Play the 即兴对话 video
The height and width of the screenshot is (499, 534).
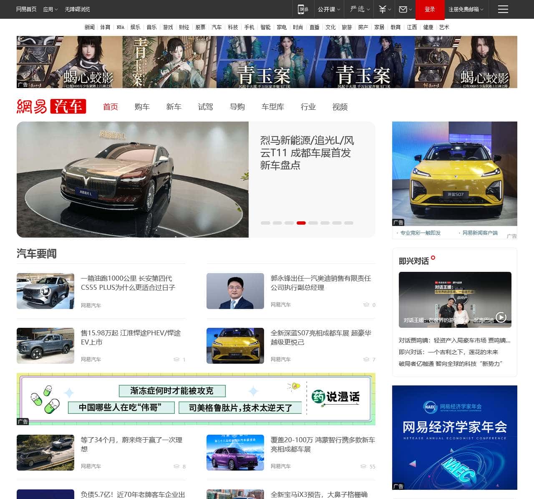pos(501,317)
